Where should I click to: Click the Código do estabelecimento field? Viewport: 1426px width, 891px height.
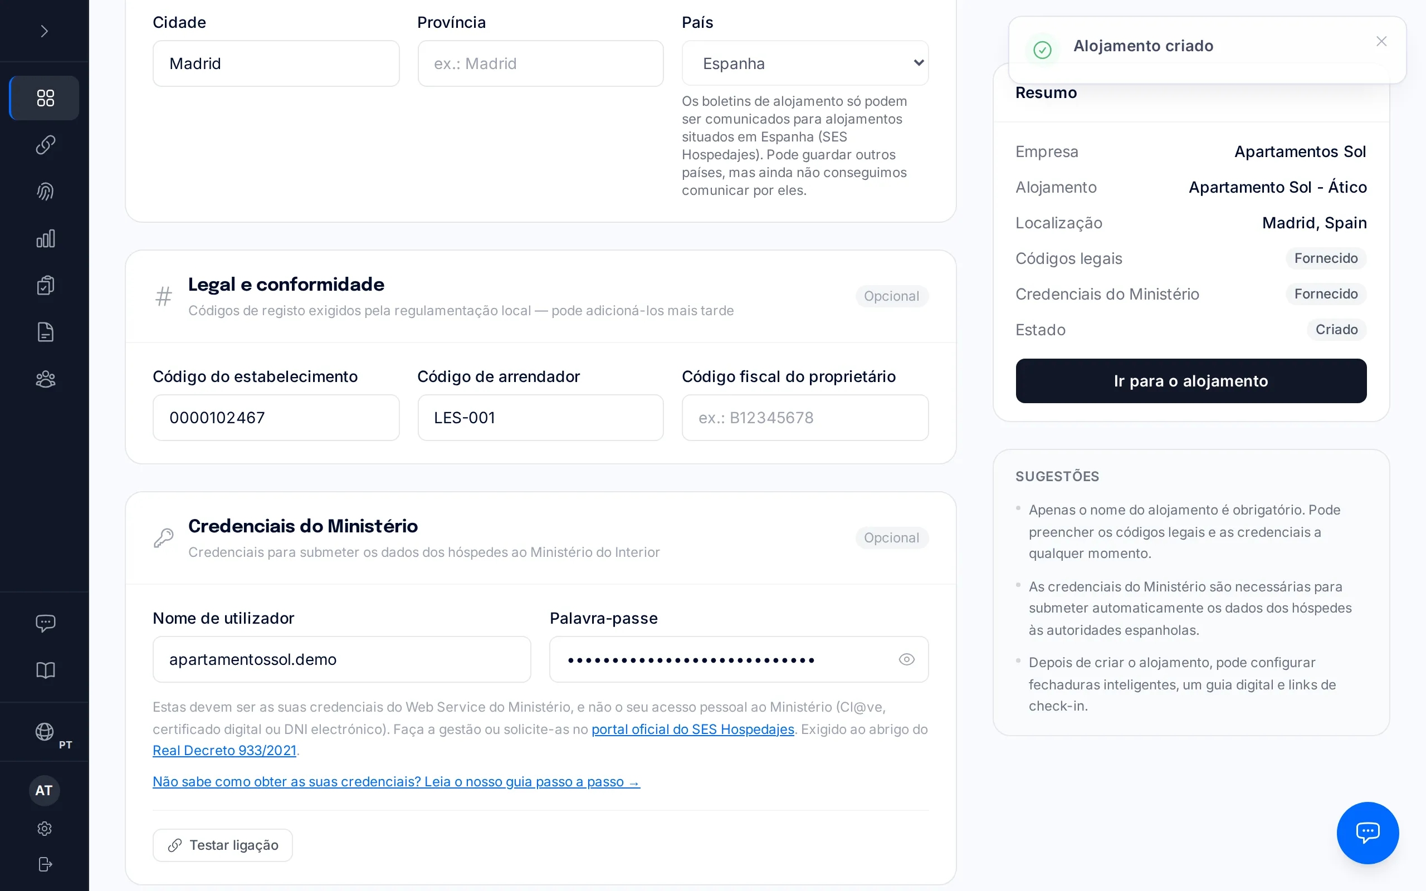click(x=276, y=418)
